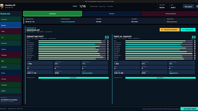This screenshot has height=111, width=198.
Task: Open Team section in the sidebar
Action: 11,31
